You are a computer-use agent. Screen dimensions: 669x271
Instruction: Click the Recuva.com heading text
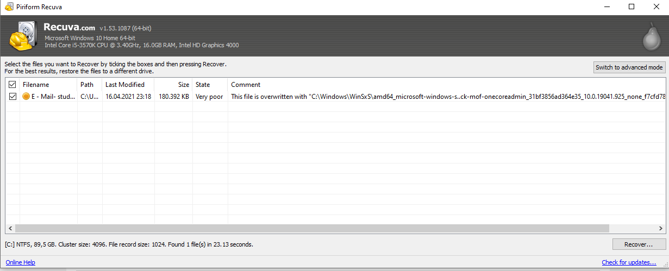click(70, 27)
